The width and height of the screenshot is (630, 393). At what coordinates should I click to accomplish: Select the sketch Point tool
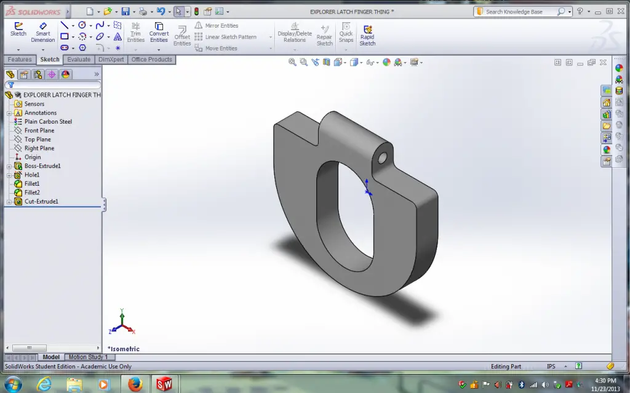point(118,48)
